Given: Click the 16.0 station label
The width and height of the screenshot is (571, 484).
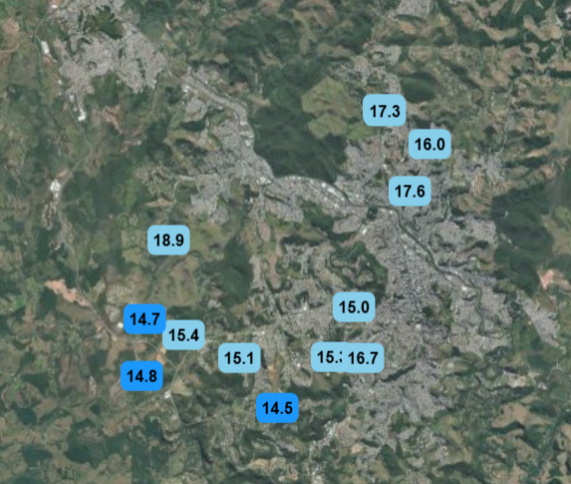Looking at the screenshot, I should click(429, 144).
